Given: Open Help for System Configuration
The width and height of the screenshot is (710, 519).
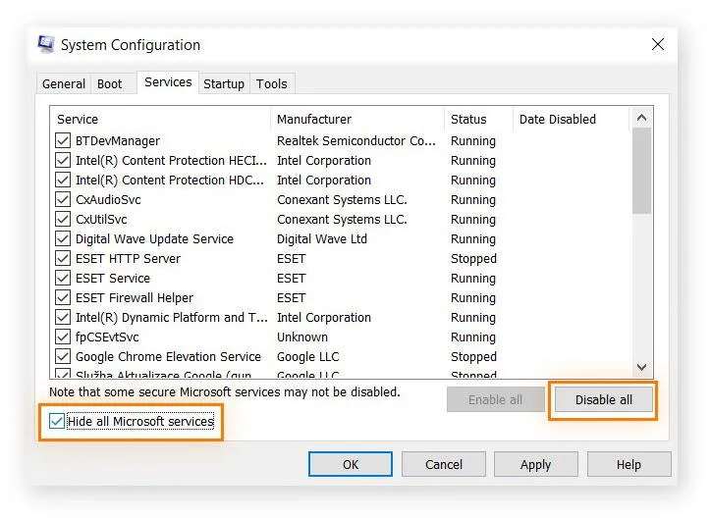Looking at the screenshot, I should 628,464.
